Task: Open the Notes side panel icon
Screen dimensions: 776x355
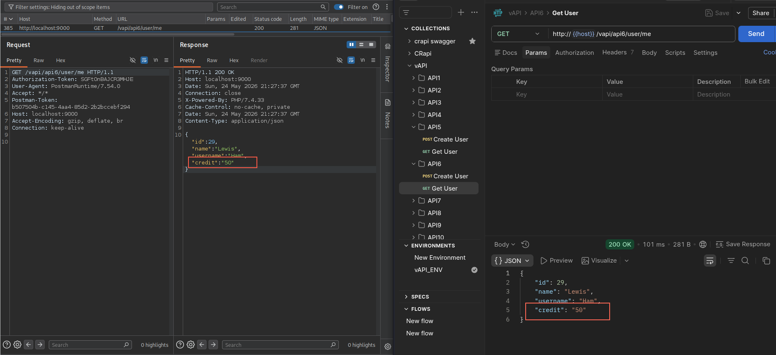Action: (x=388, y=102)
